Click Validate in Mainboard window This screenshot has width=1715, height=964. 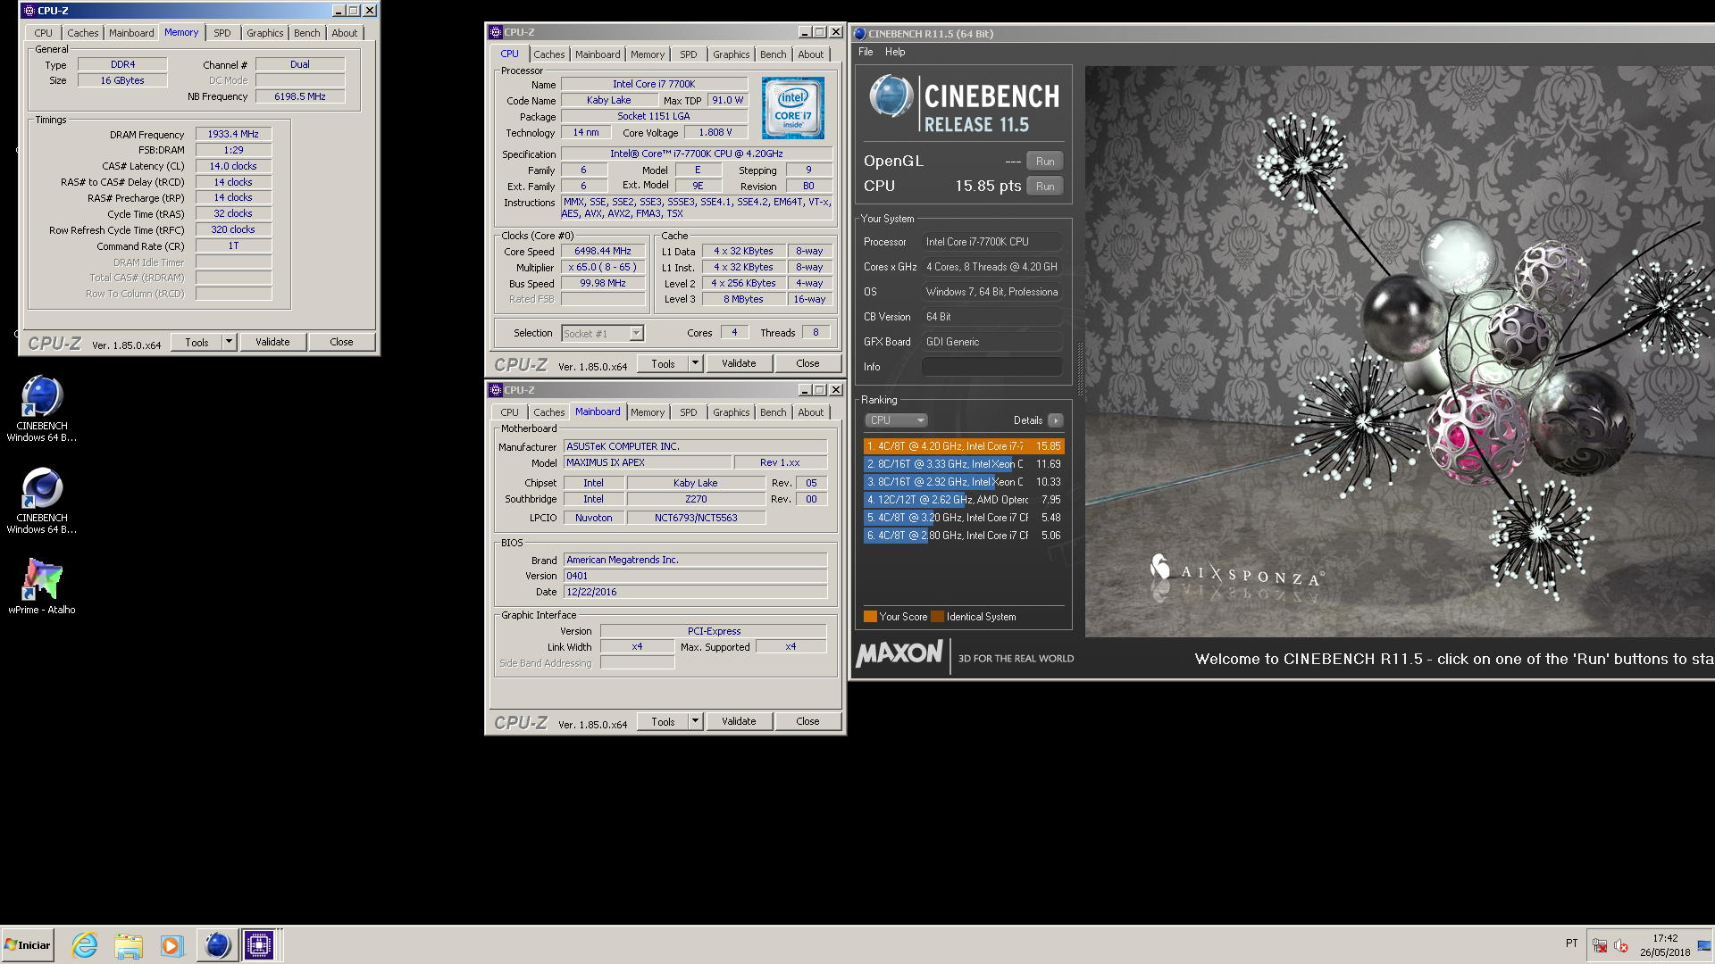739,721
